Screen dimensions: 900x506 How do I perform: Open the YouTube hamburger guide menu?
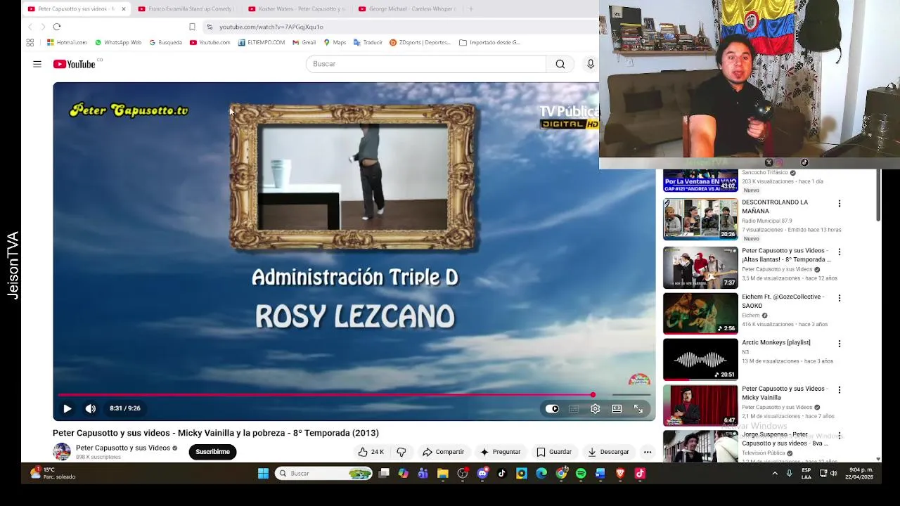pyautogui.click(x=37, y=64)
